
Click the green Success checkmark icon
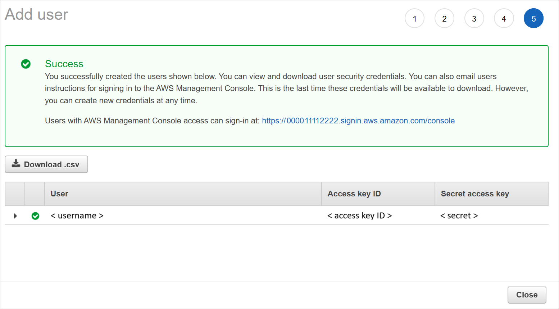[26, 64]
